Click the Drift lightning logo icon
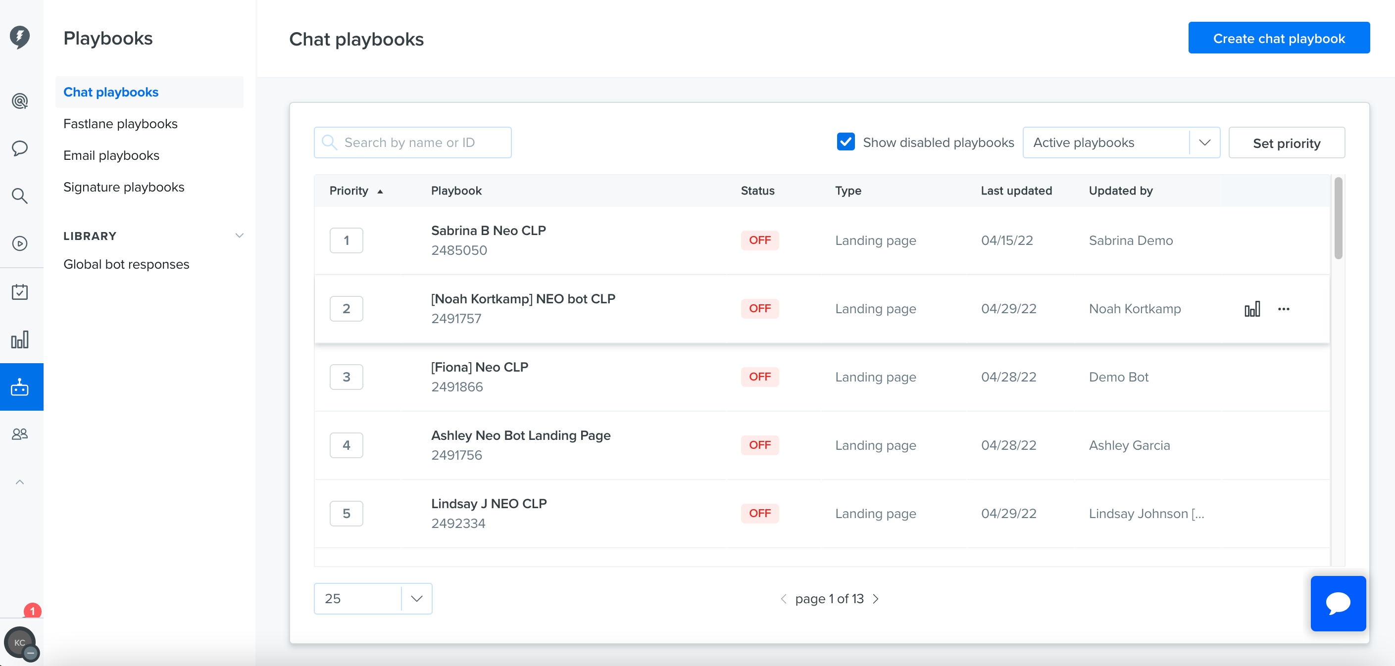The height and width of the screenshot is (666, 1395). (x=20, y=37)
